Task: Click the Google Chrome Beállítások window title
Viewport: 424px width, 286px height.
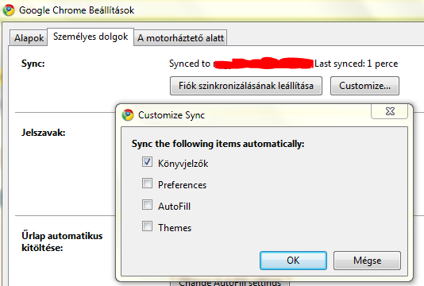Action: coord(76,10)
